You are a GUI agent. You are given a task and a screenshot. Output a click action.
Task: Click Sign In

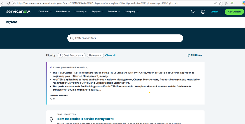[214, 12]
